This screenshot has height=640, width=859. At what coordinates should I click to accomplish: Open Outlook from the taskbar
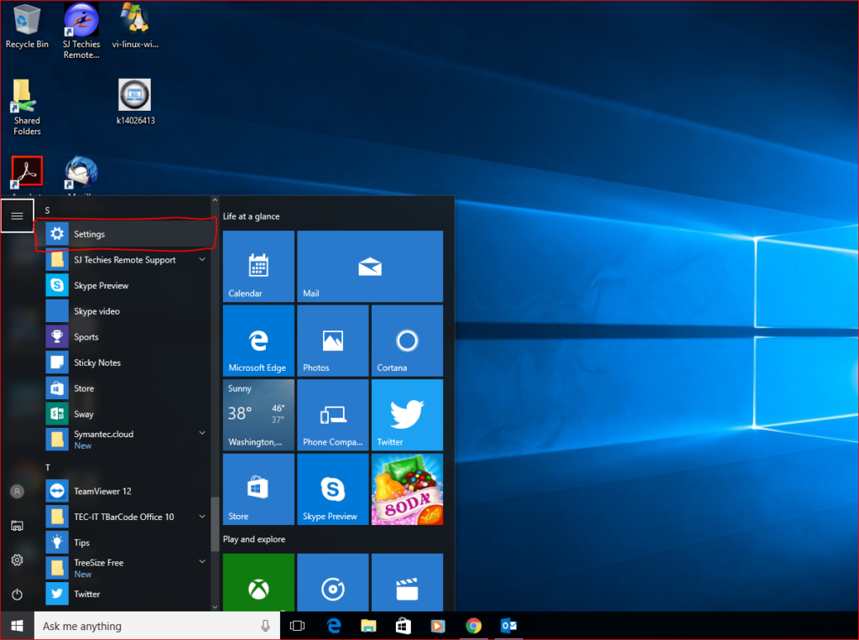[508, 625]
